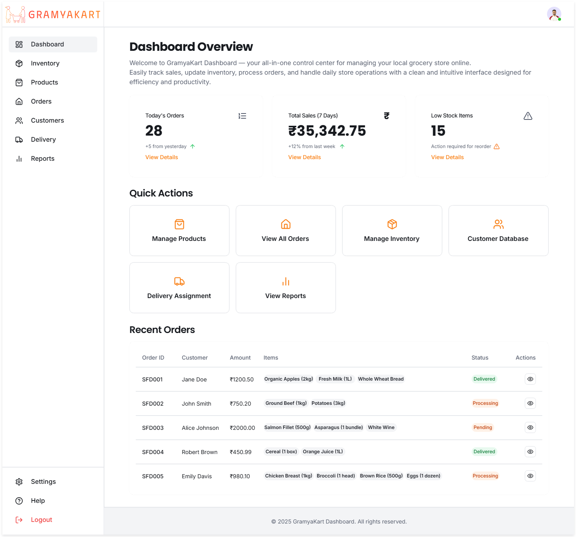Click the Help question-mark icon

[x=19, y=500]
